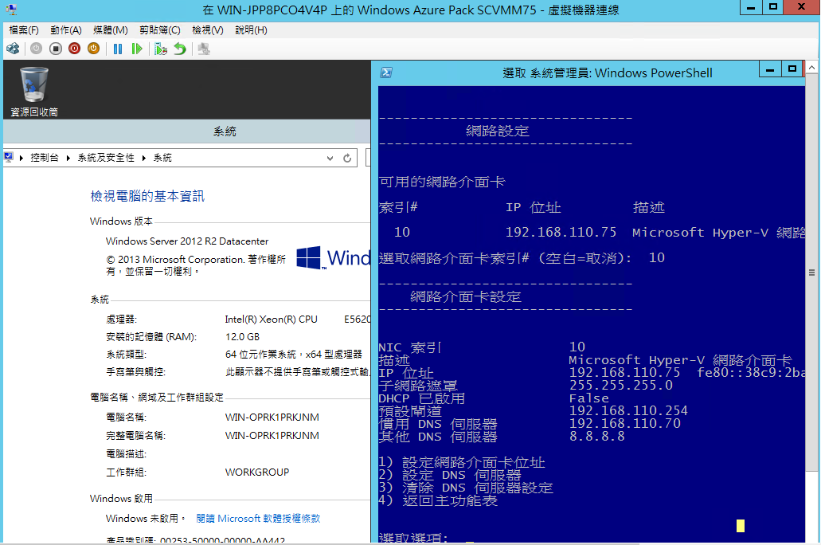Click option 4) 返回主功能表

pos(438,500)
